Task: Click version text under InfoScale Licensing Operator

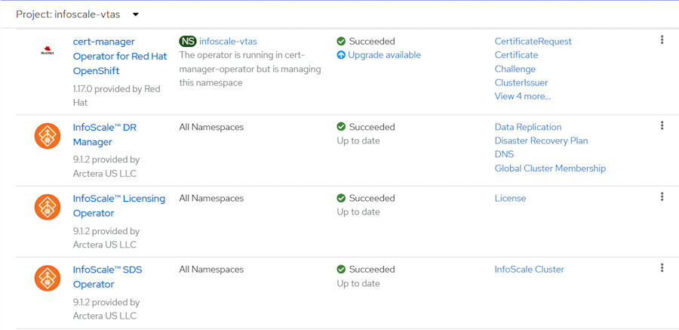Action: (x=106, y=238)
